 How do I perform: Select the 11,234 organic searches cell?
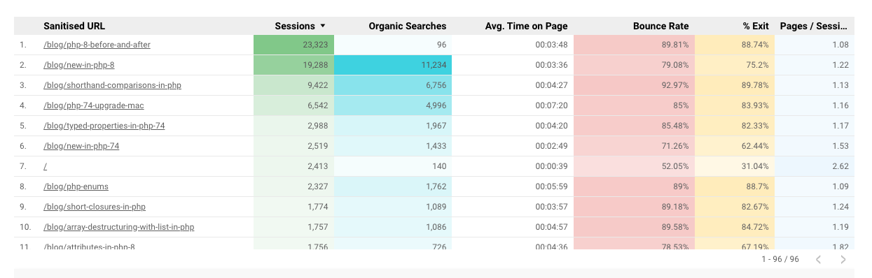393,65
